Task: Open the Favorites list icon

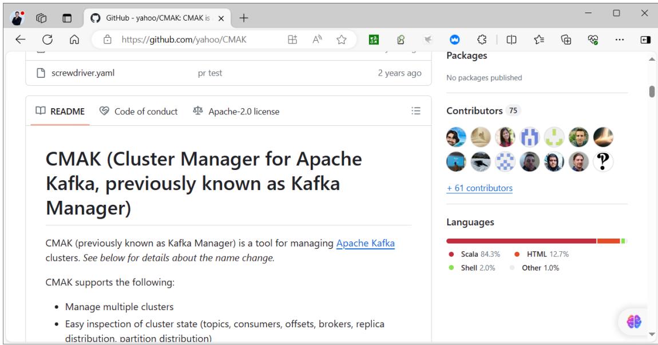Action: (539, 39)
